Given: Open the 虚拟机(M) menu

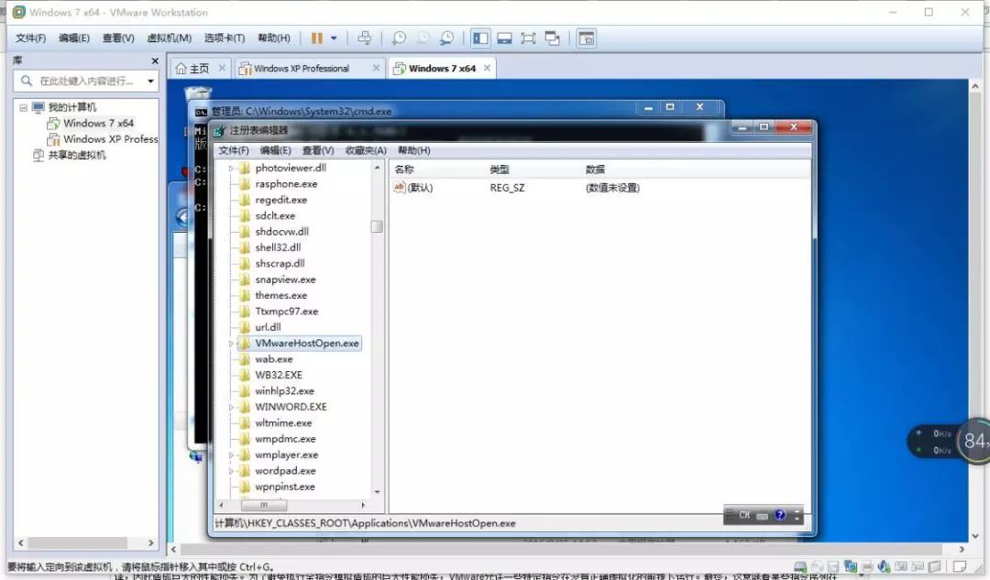Looking at the screenshot, I should click(x=170, y=38).
